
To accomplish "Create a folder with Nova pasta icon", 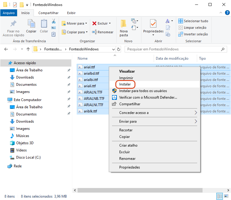I will pos(124,24).
